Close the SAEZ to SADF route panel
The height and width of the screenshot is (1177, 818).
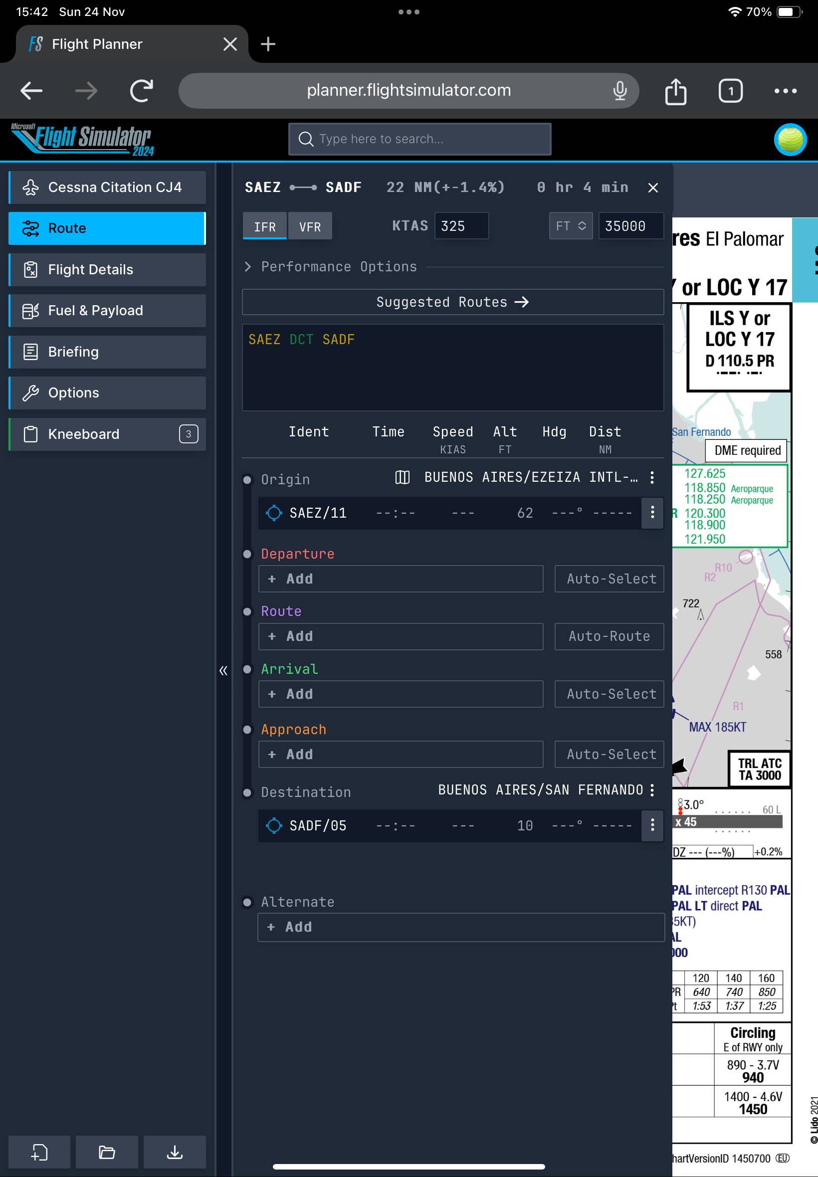(x=652, y=188)
